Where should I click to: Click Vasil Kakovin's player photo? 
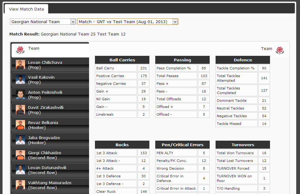[20, 79]
